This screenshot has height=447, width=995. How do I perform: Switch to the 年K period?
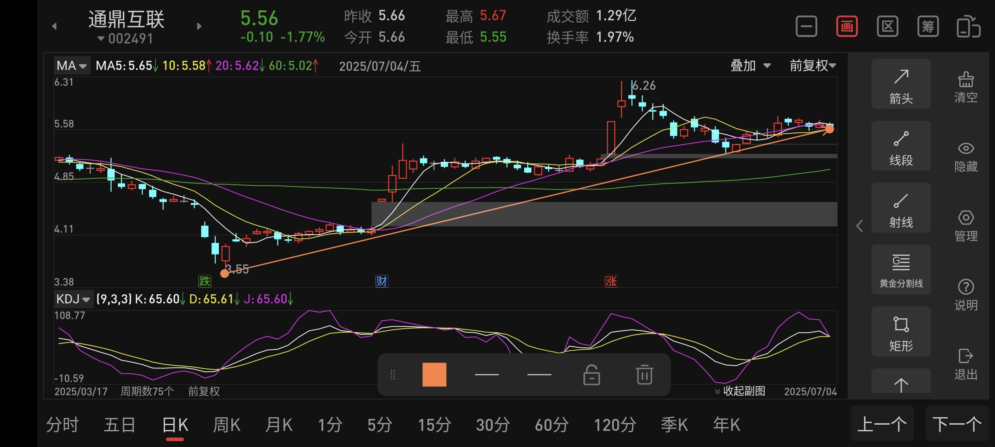pyautogui.click(x=726, y=425)
